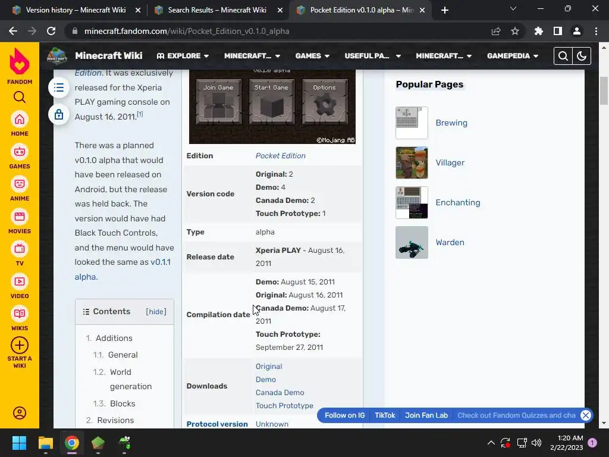This screenshot has height=457, width=609.
Task: Click Start a Wiki plus icon
Action: tap(20, 345)
